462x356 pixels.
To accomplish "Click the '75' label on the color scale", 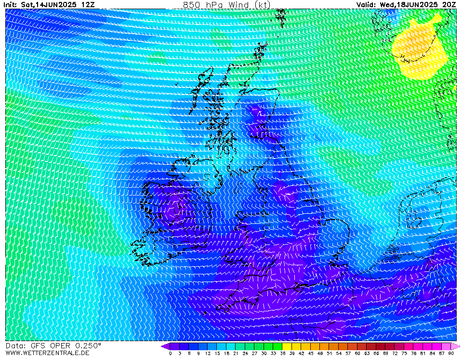I will [x=404, y=353].
